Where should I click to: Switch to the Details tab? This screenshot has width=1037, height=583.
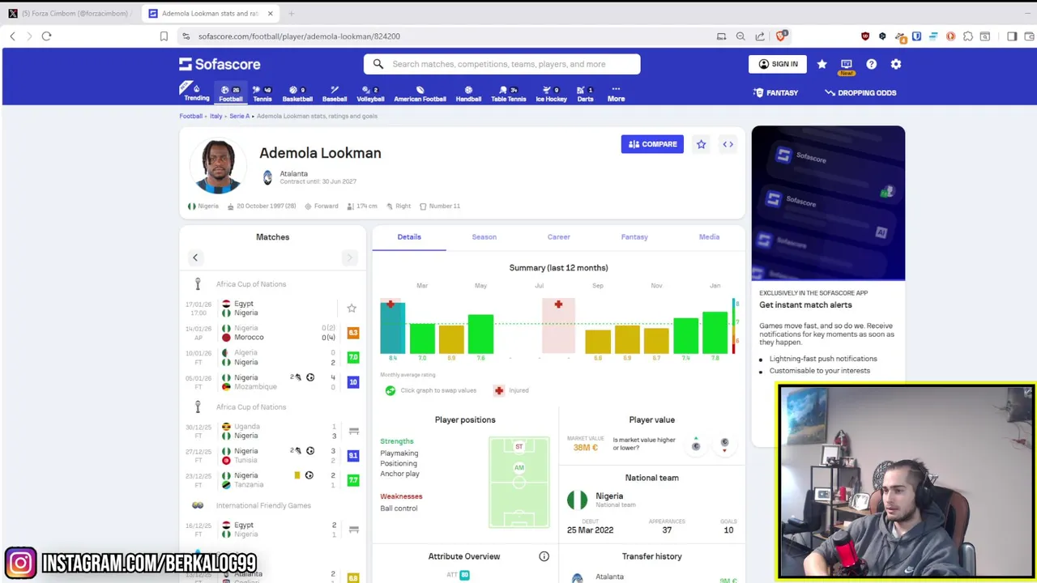(x=409, y=236)
